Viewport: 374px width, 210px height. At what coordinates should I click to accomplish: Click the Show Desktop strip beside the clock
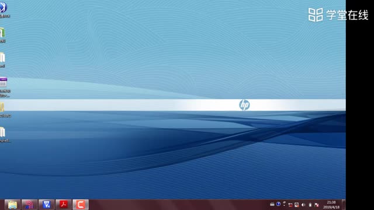[x=344, y=205]
